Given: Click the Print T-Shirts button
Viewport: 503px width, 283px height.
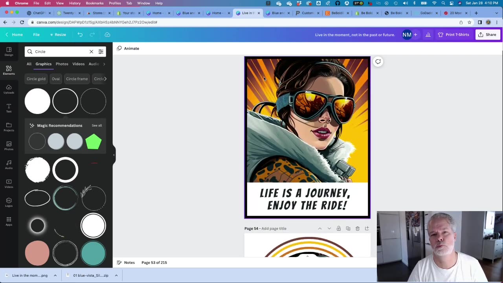Looking at the screenshot, I should [x=453, y=35].
